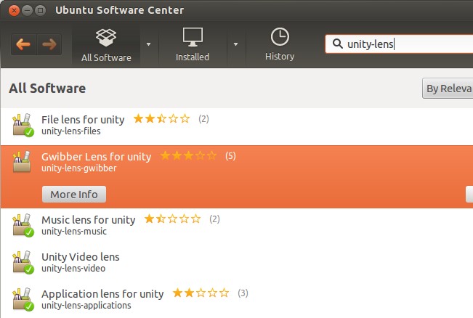Click the Gwibber Lens star rating
Viewport: 473px width, 318px height.
(x=188, y=156)
